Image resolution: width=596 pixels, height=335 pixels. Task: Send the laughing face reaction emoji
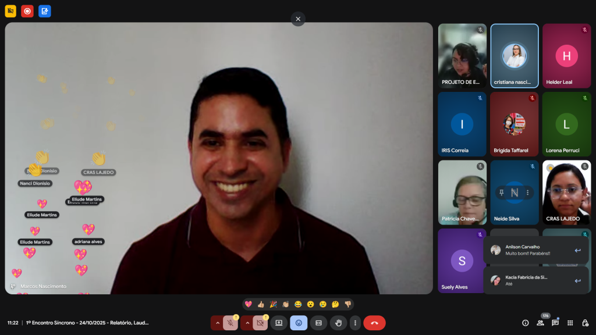coord(298,304)
